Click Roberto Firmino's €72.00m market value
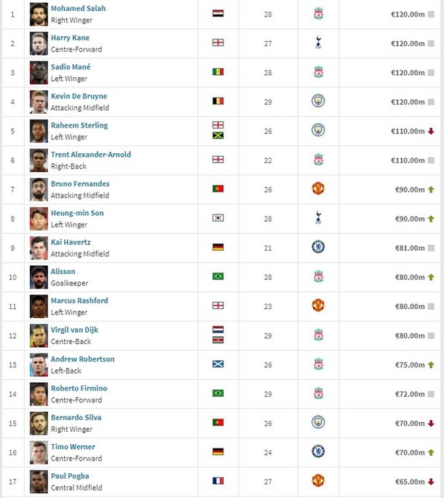Viewport: 444px width, 498px height. point(410,394)
